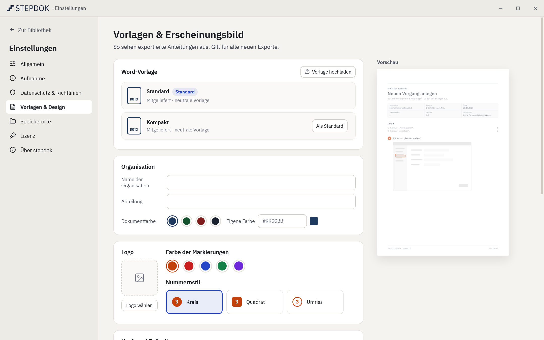
Task: Select the Standard template row
Action: pos(238,96)
